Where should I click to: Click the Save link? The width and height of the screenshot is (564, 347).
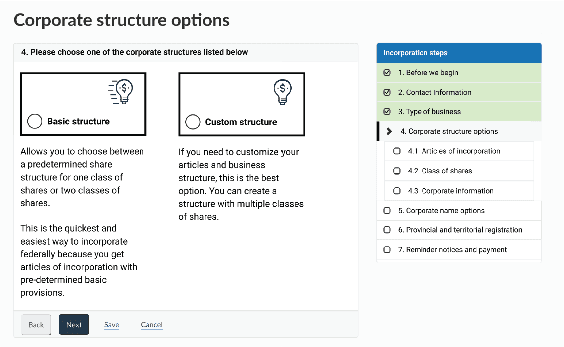(111, 325)
